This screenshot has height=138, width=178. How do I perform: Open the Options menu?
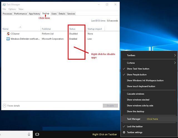12,9
